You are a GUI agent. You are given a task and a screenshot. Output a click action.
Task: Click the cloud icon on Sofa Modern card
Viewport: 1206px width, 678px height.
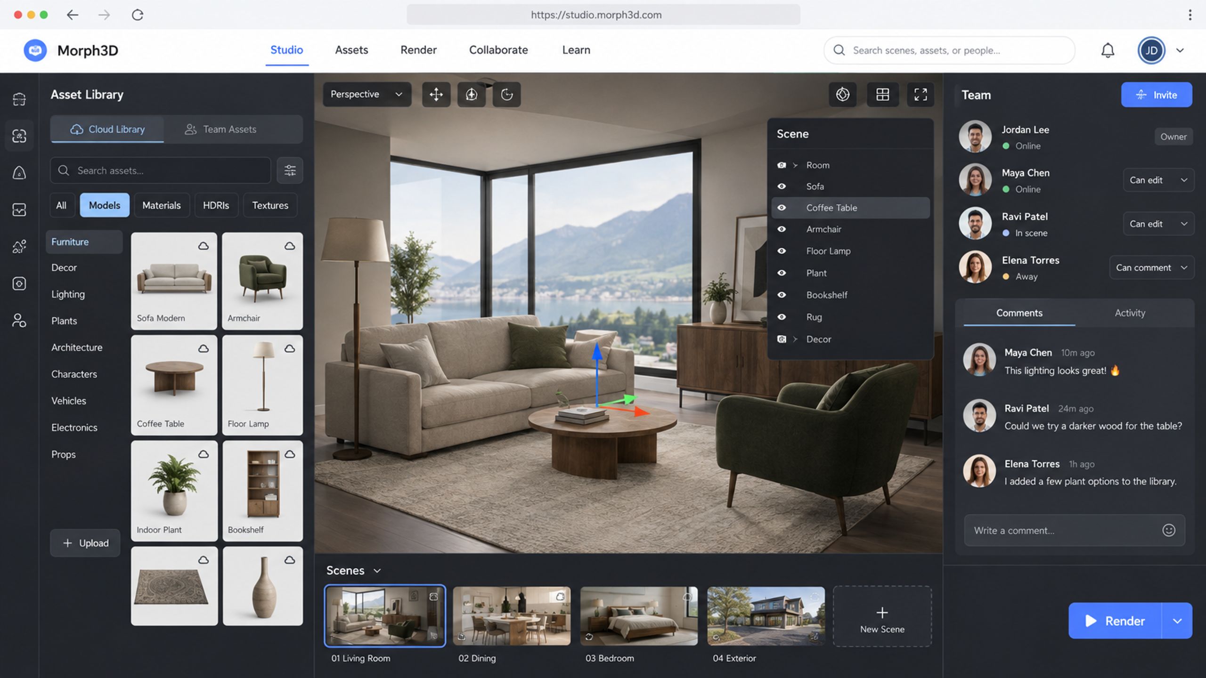pyautogui.click(x=203, y=246)
